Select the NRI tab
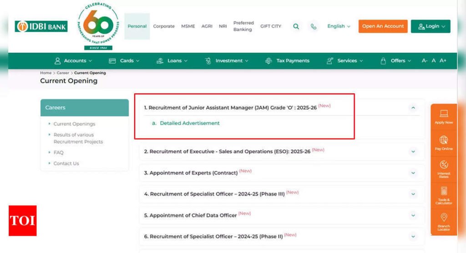 coord(223,26)
